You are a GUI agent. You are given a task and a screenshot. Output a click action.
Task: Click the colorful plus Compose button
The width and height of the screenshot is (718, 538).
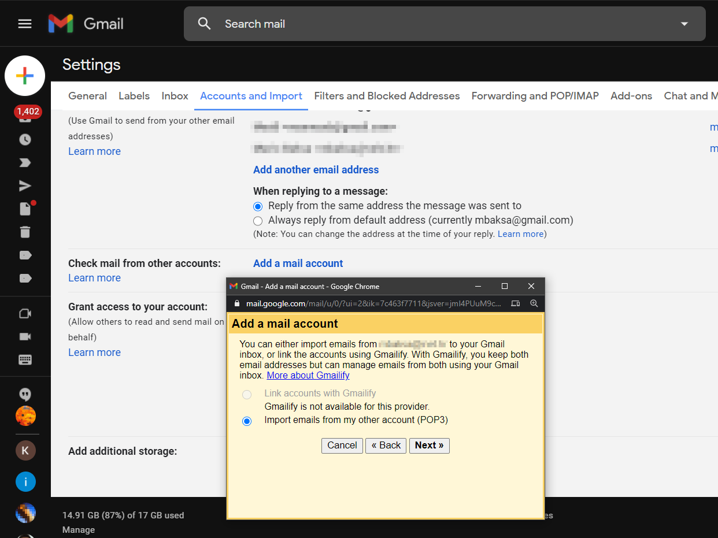click(x=25, y=76)
